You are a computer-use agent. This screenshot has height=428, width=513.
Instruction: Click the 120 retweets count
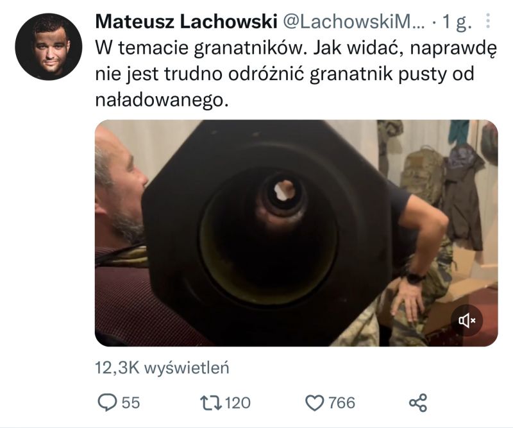tap(238, 403)
